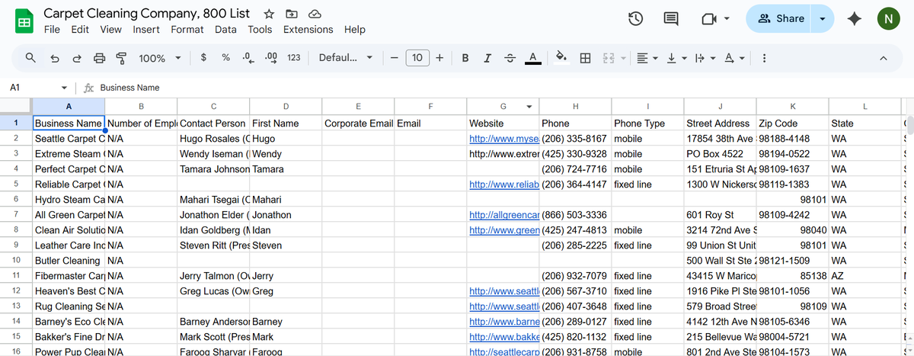
Task: Open the reliab website link in row 5
Action: point(503,184)
